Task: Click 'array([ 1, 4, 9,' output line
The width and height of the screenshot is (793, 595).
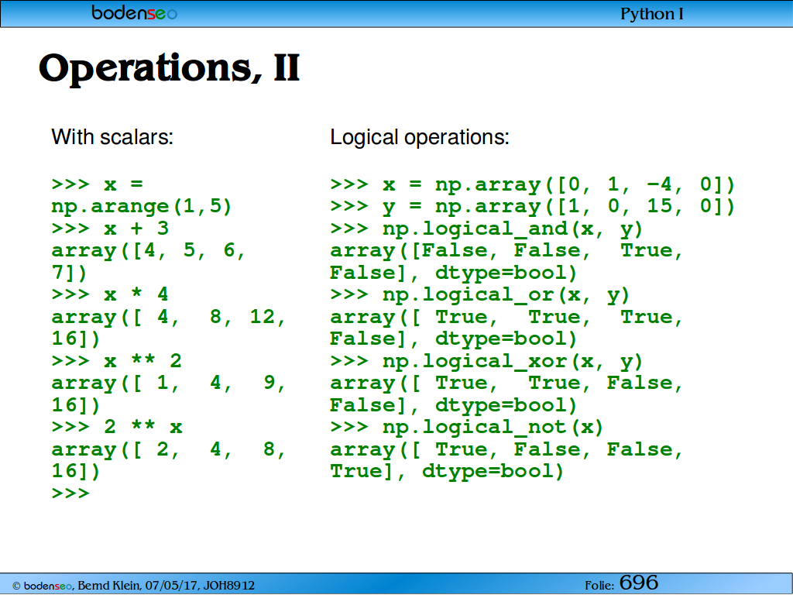Action: click(168, 383)
